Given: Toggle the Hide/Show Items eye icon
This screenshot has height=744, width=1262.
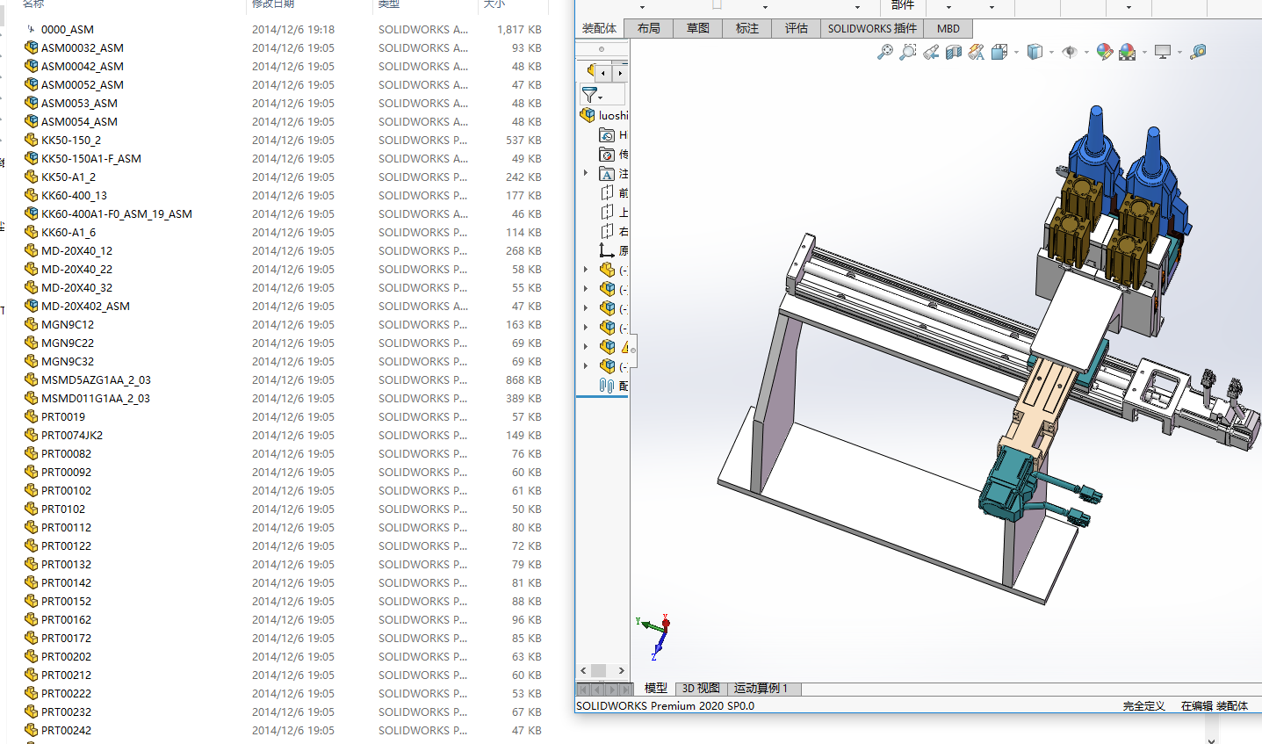Looking at the screenshot, I should [1069, 53].
